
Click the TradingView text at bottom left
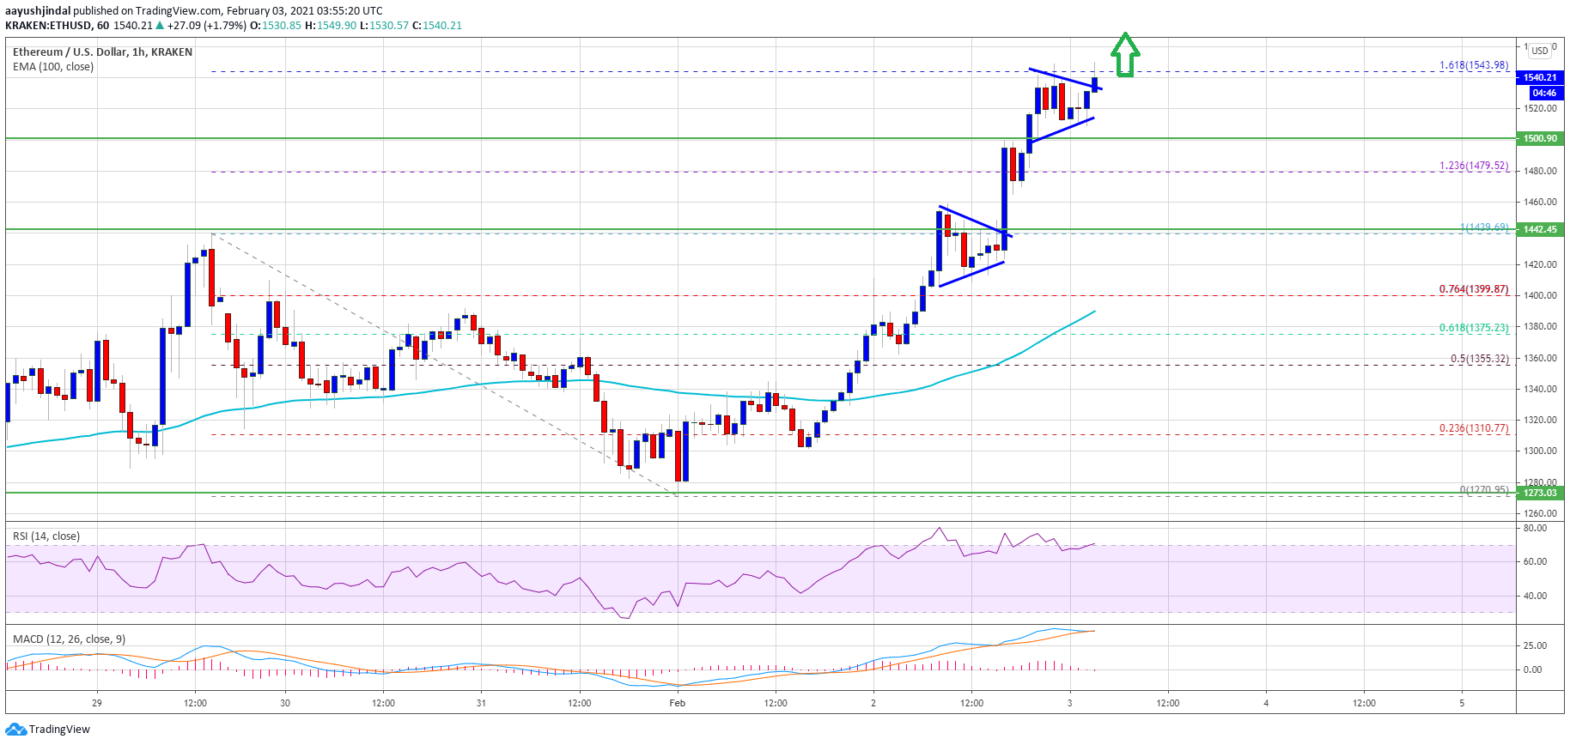(59, 730)
